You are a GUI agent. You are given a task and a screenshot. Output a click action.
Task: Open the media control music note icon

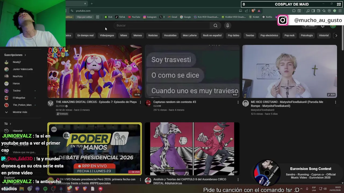308,11
